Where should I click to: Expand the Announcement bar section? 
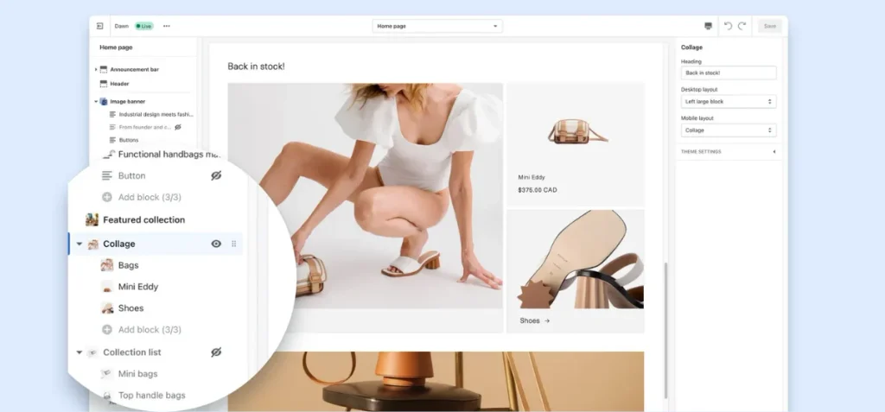[x=96, y=69]
